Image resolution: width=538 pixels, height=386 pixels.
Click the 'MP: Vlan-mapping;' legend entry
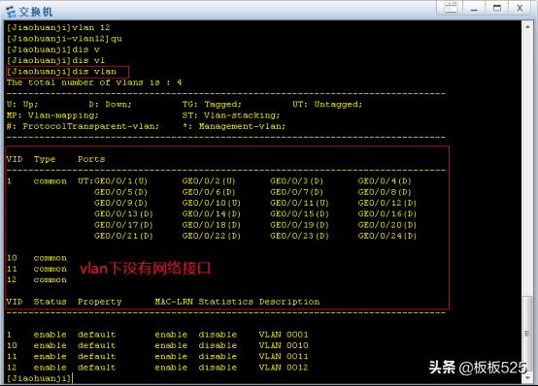(x=52, y=115)
